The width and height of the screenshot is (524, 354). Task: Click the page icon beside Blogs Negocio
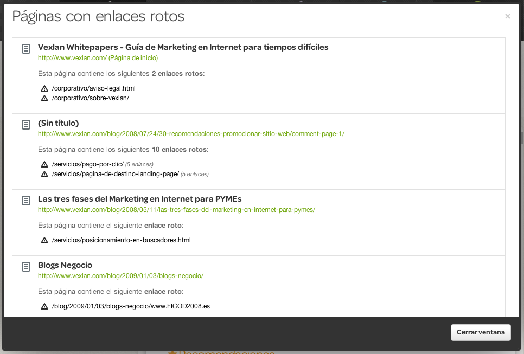(25, 267)
